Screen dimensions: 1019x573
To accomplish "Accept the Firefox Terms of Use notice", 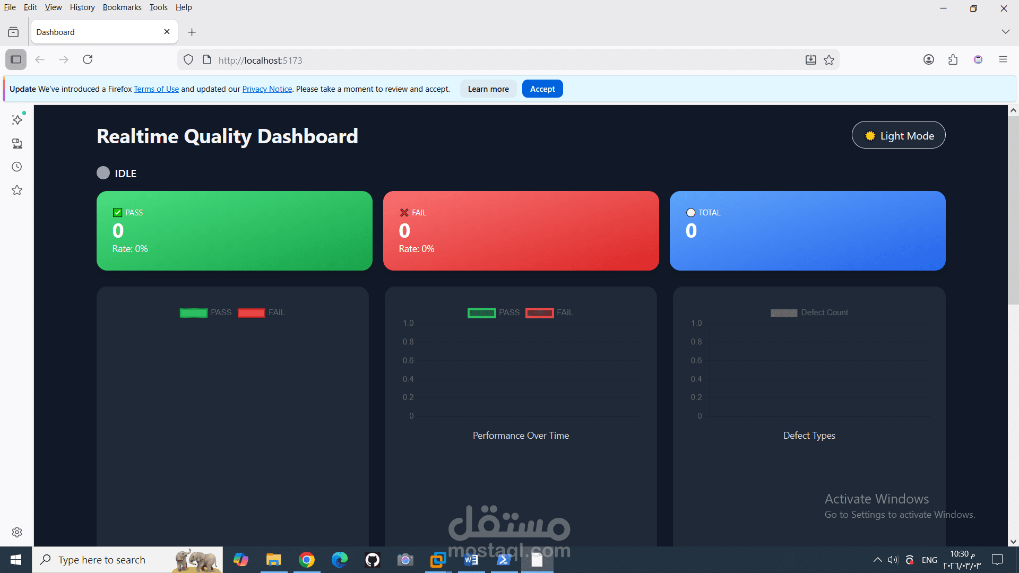I will (x=542, y=89).
